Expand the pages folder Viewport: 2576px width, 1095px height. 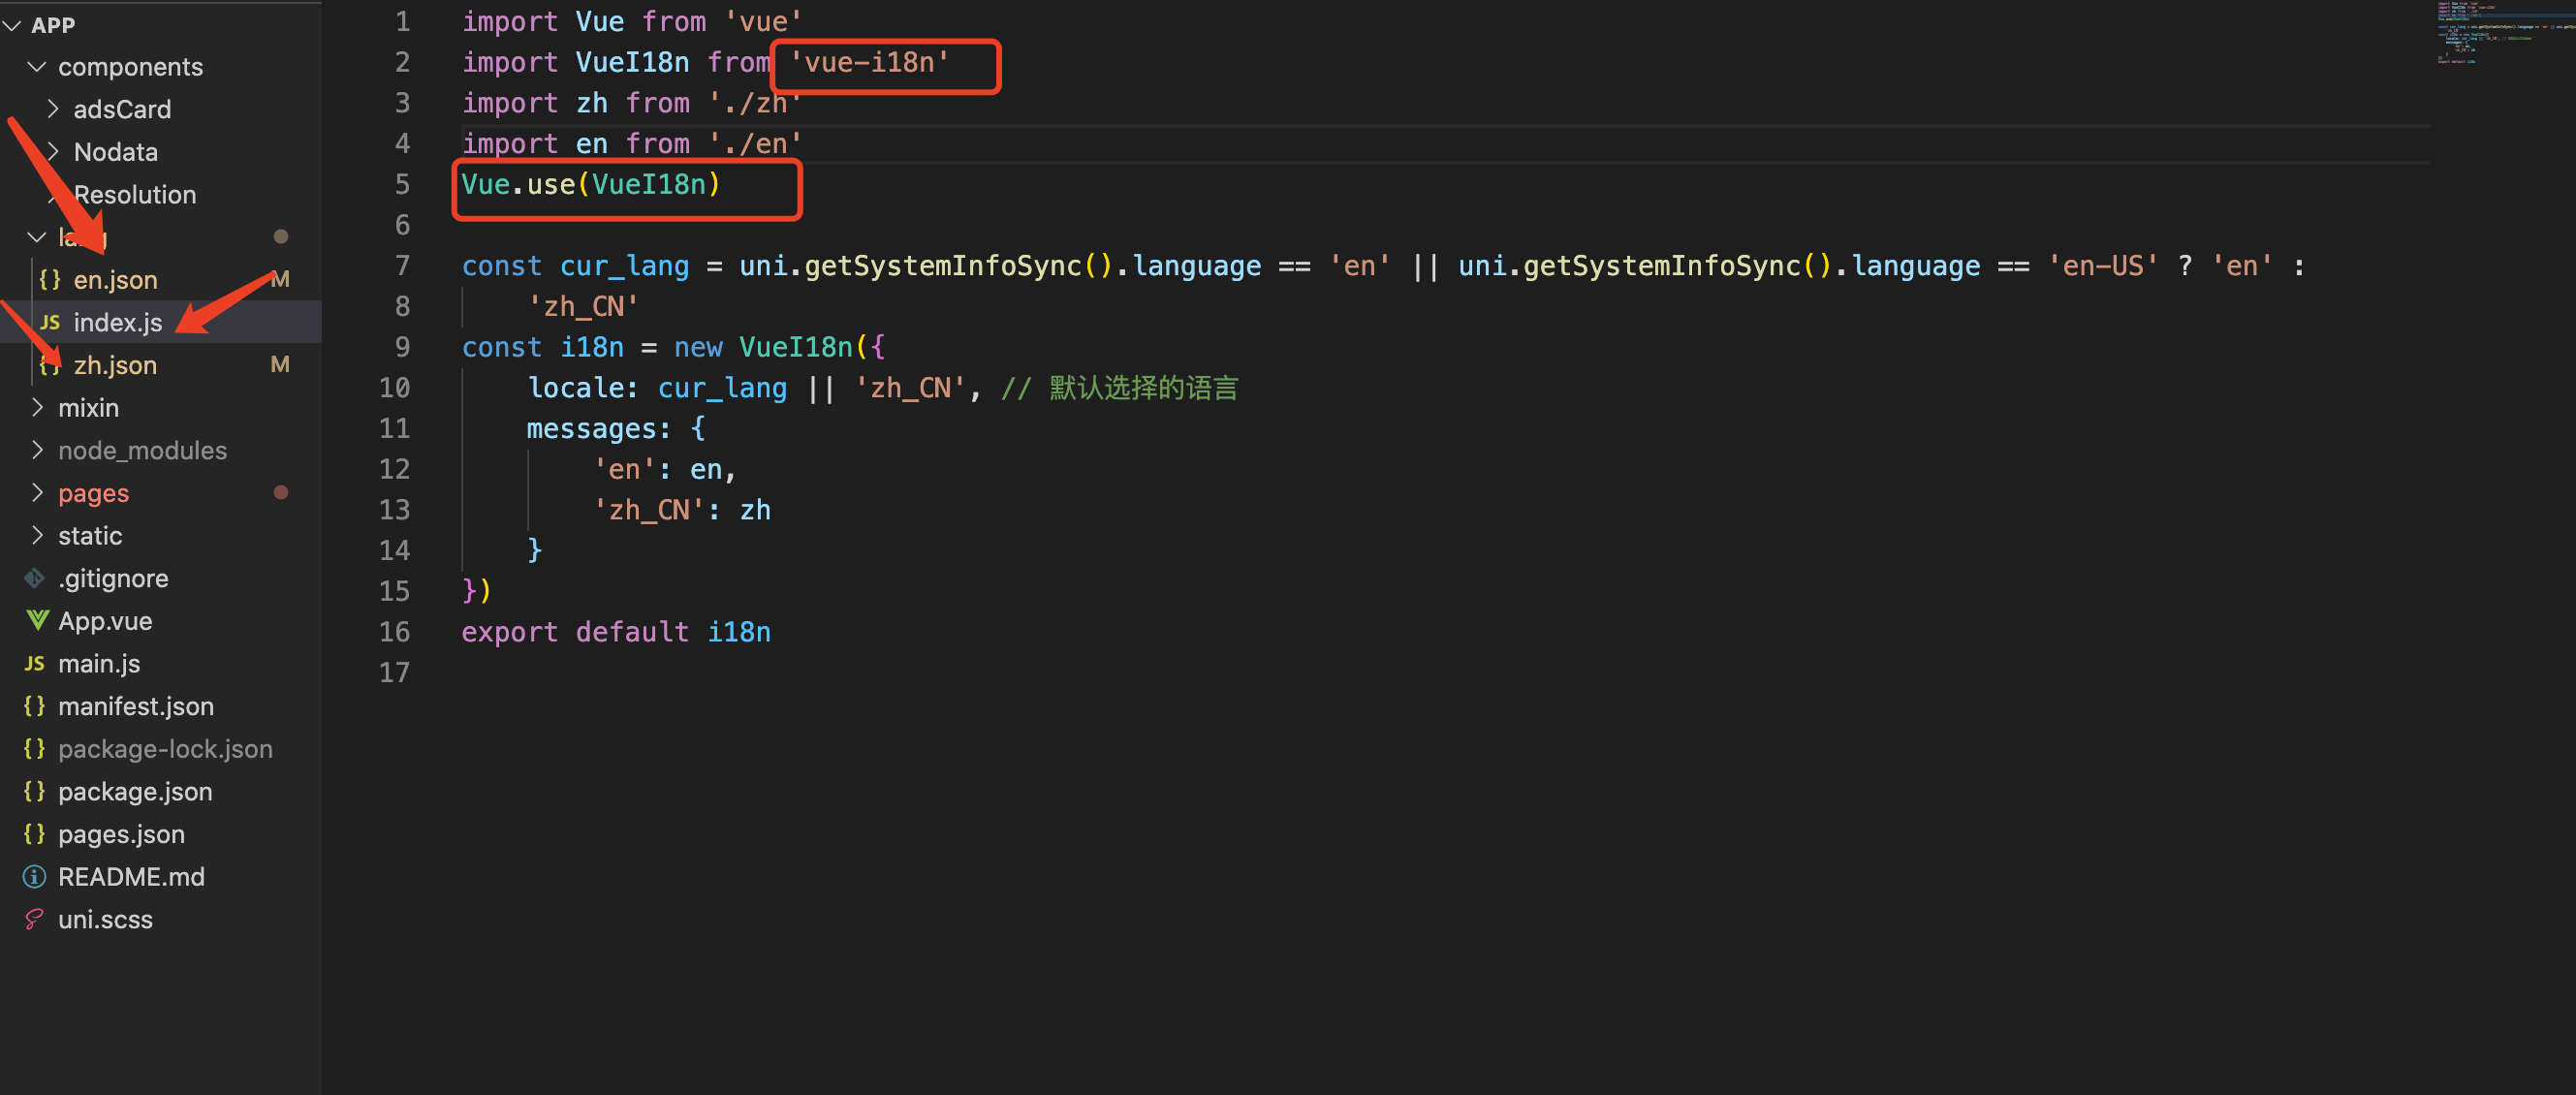pos(37,493)
